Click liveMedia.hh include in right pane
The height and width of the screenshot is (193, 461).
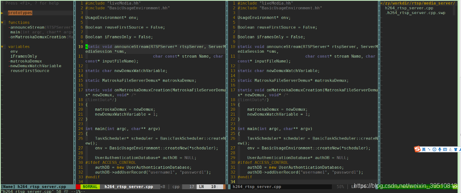[x=265, y=3]
